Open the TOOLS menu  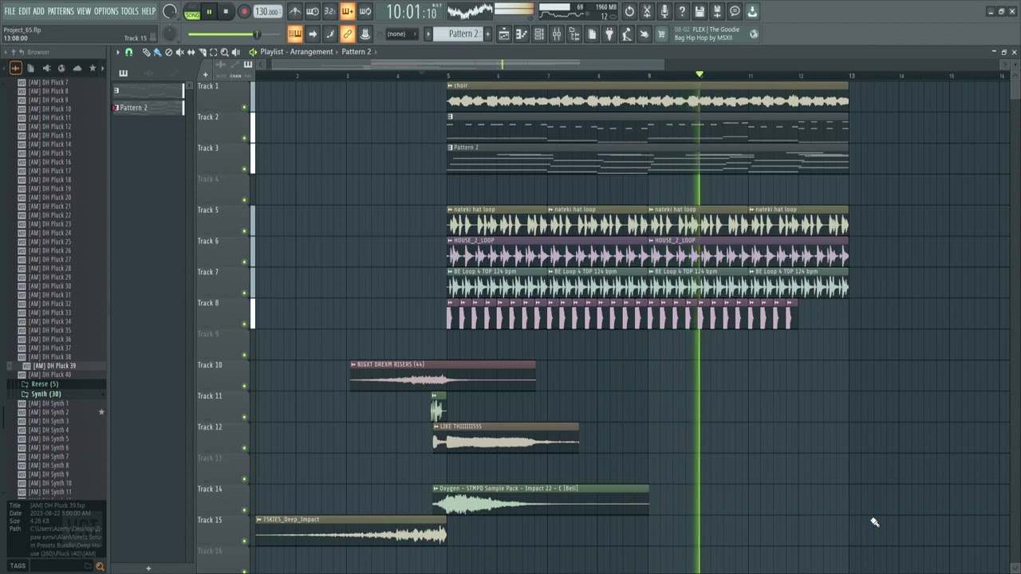[x=129, y=11]
